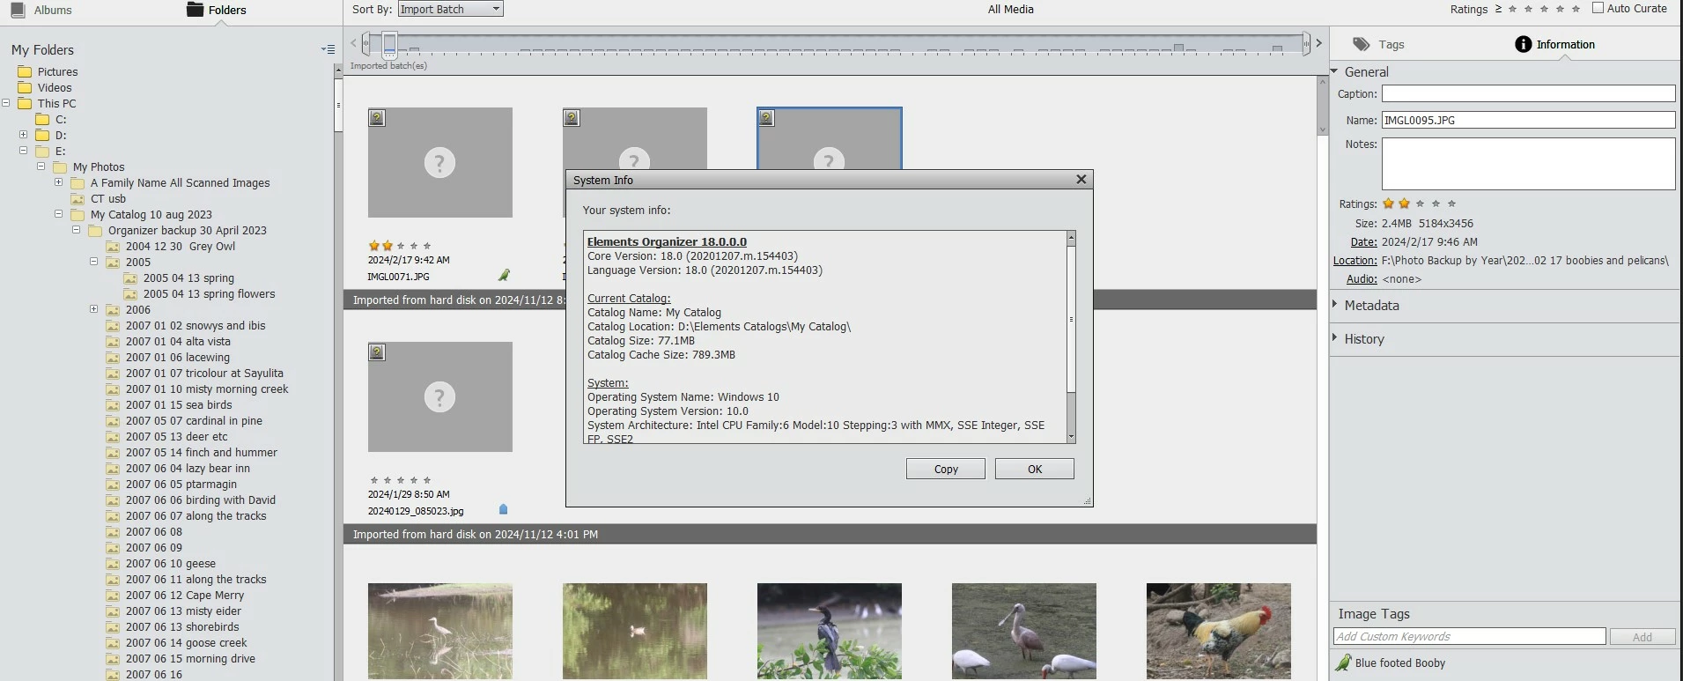
Task: Select the rooster photo thumbnail
Action: pos(1218,631)
